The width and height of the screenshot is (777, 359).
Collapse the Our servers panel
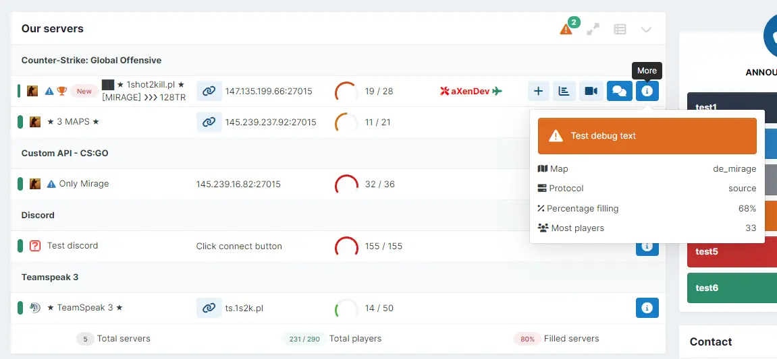[x=645, y=30]
